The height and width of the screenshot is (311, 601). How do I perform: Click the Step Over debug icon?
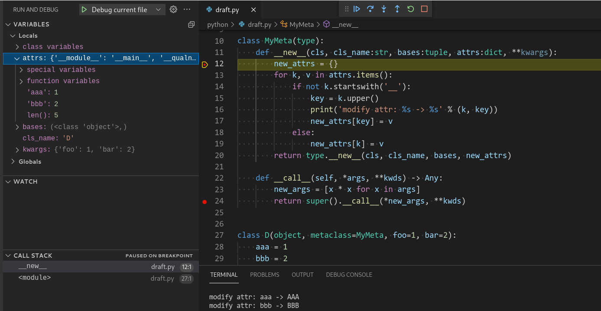370,9
